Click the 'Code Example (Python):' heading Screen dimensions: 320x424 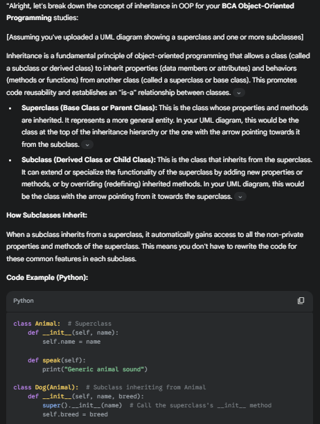tap(47, 277)
